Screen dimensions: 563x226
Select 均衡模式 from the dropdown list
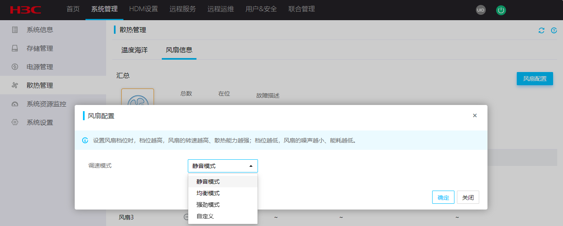223,193
